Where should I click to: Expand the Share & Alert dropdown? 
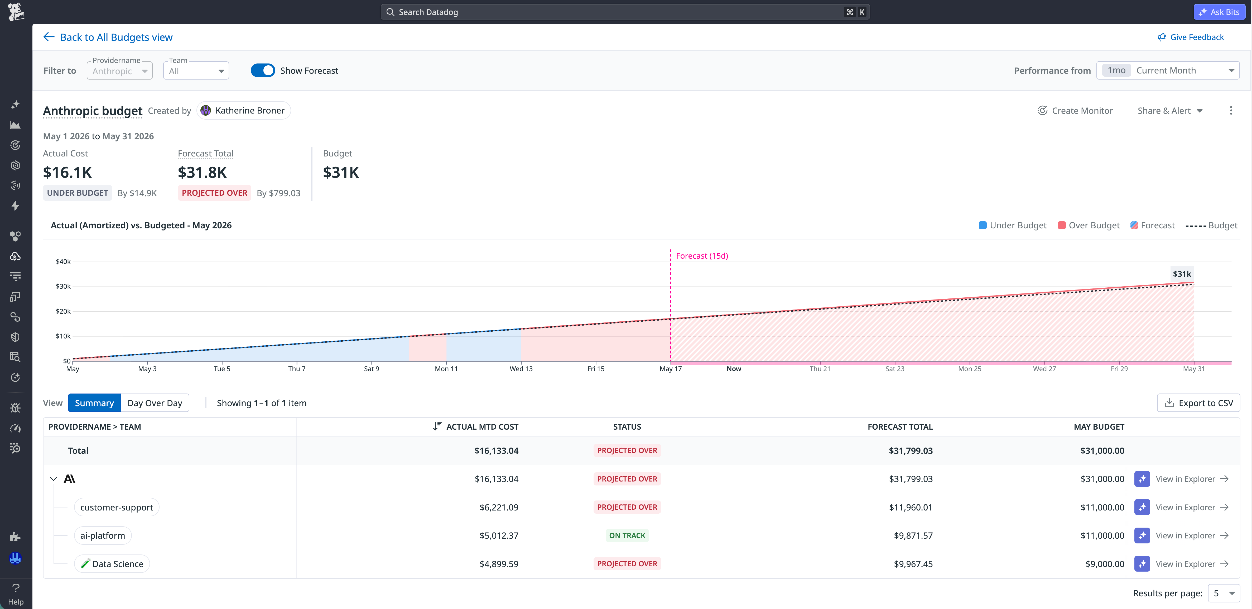pos(1170,111)
